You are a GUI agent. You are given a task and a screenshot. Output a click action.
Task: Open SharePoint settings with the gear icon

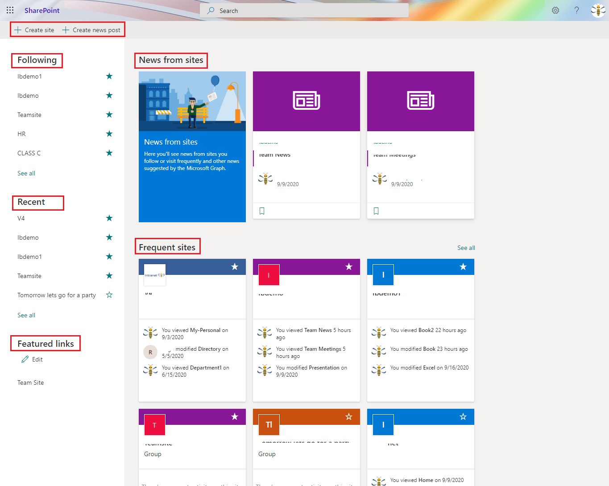pyautogui.click(x=555, y=10)
